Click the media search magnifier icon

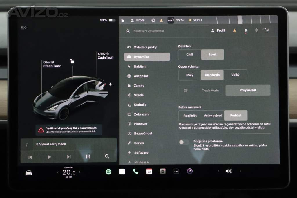(x=107, y=156)
